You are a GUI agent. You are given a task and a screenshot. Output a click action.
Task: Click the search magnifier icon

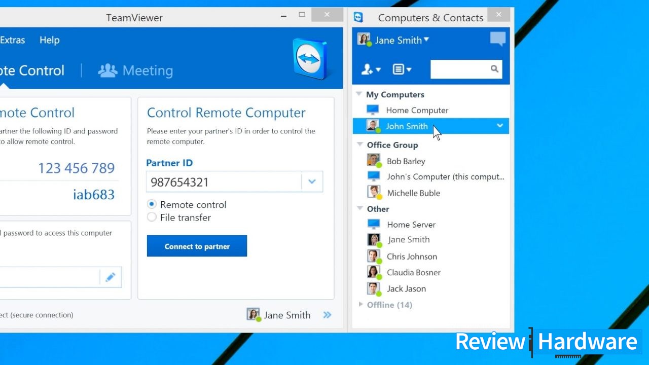pos(494,69)
